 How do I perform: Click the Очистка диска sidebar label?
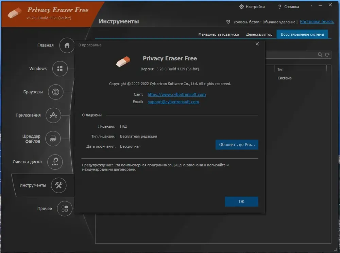(x=27, y=162)
